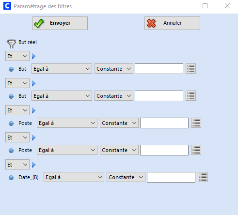Image resolution: width=238 pixels, height=215 pixels.
Task: Click the funnel icon next to But réel
Action: (11, 44)
